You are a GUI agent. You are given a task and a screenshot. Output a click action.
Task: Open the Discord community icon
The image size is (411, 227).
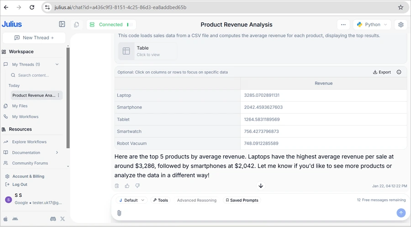click(x=53, y=219)
